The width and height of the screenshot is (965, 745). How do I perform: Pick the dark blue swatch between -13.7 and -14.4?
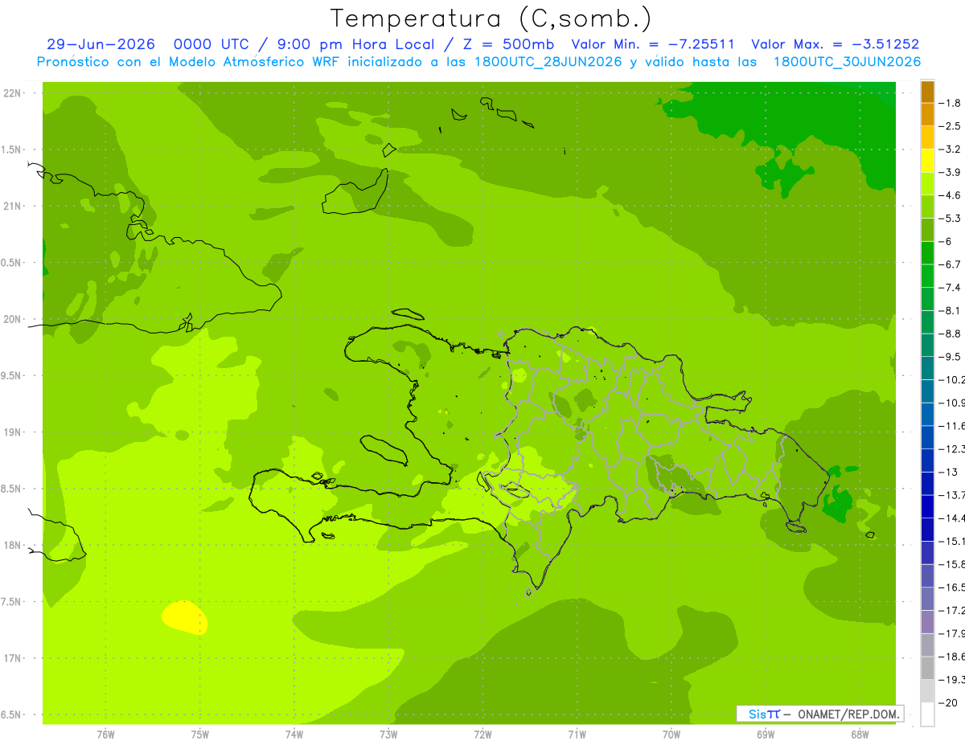tap(927, 506)
